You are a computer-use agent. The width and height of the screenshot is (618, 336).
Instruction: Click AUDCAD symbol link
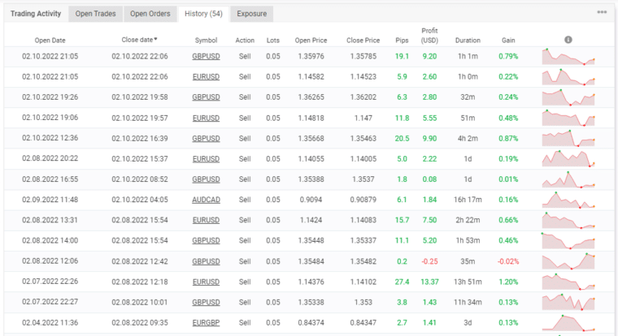(206, 199)
